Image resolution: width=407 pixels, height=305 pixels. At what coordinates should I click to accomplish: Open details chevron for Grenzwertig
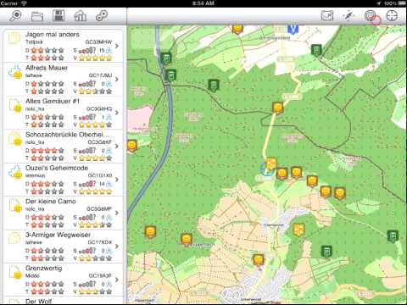[117, 280]
